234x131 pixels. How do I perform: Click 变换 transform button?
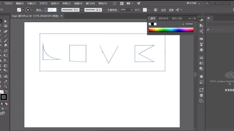(171, 10)
